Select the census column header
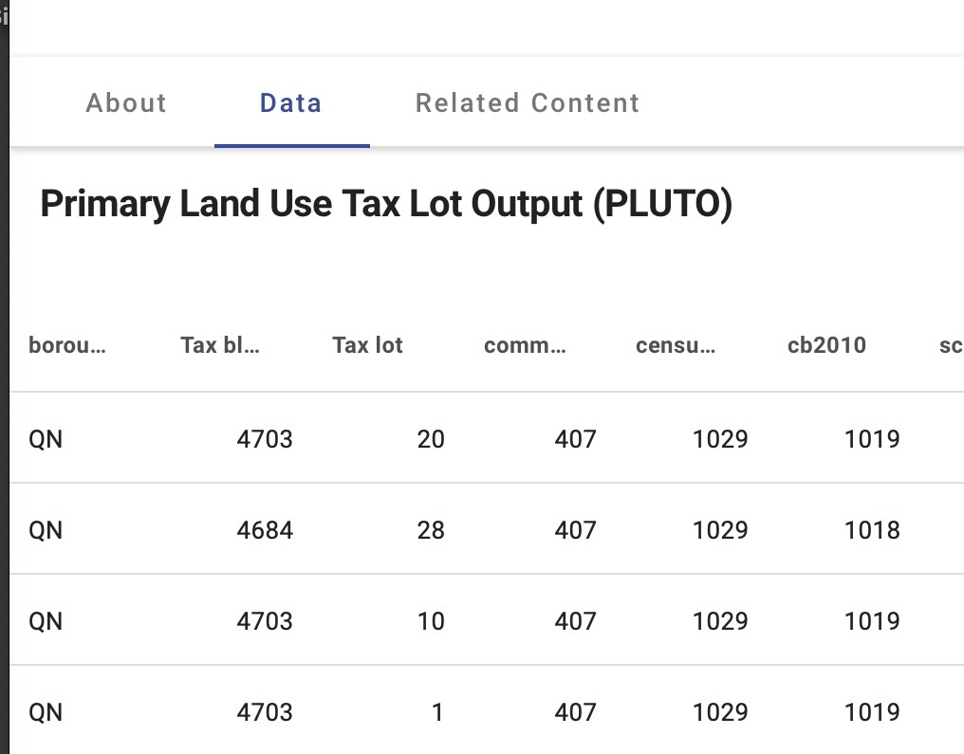964x754 pixels. click(x=676, y=345)
